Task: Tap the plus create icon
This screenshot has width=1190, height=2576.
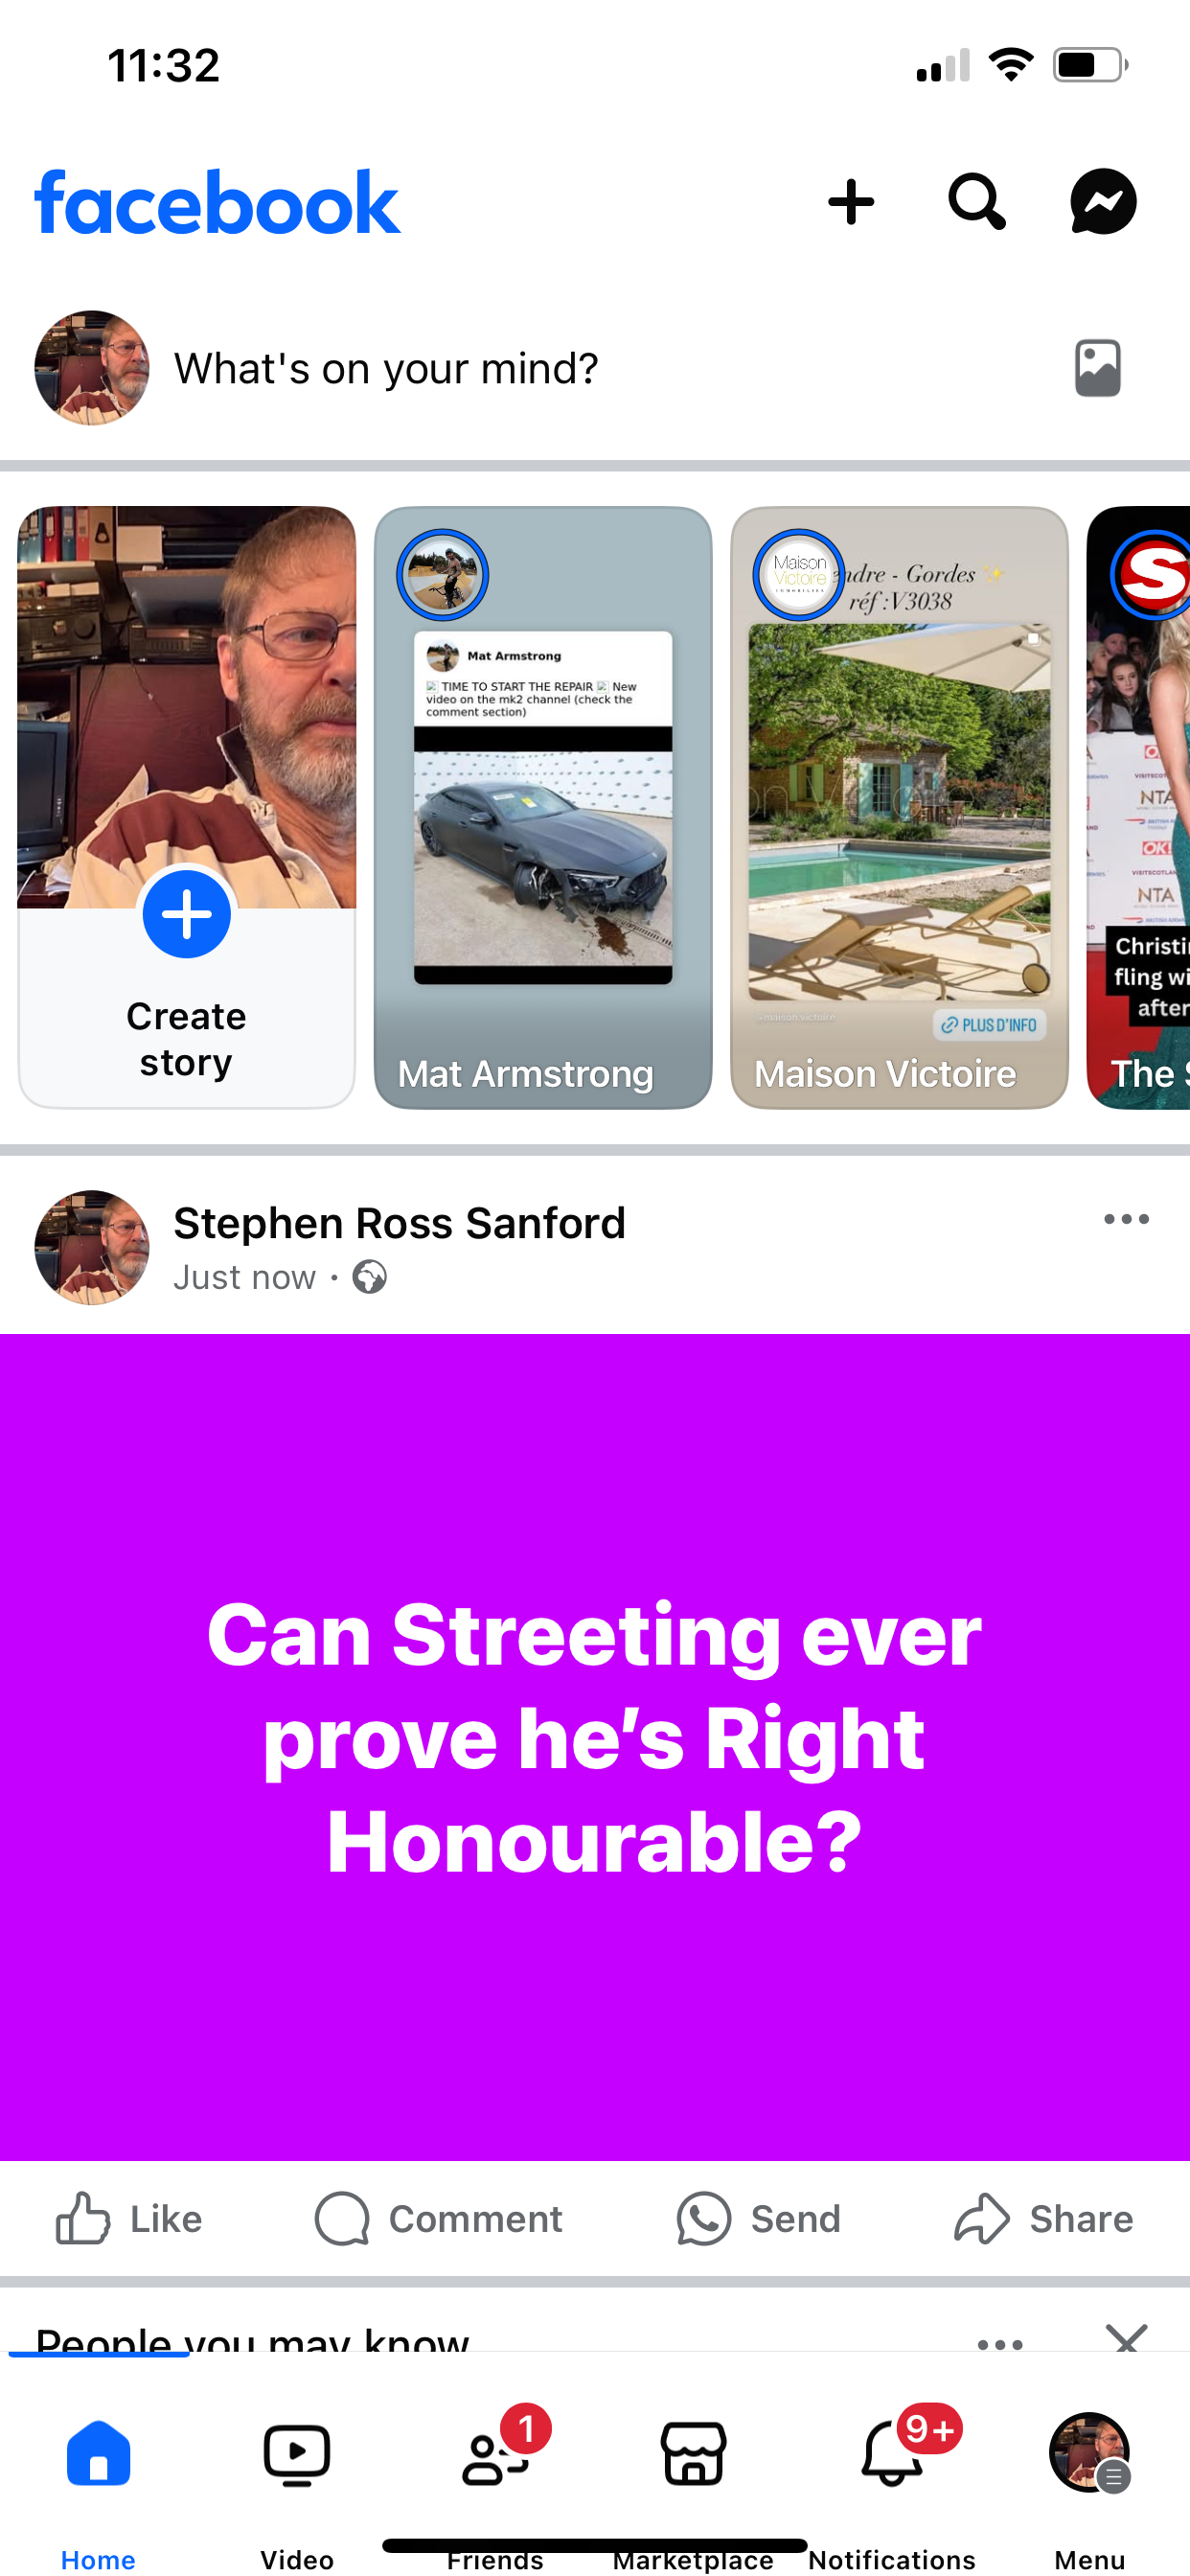Action: (x=851, y=202)
